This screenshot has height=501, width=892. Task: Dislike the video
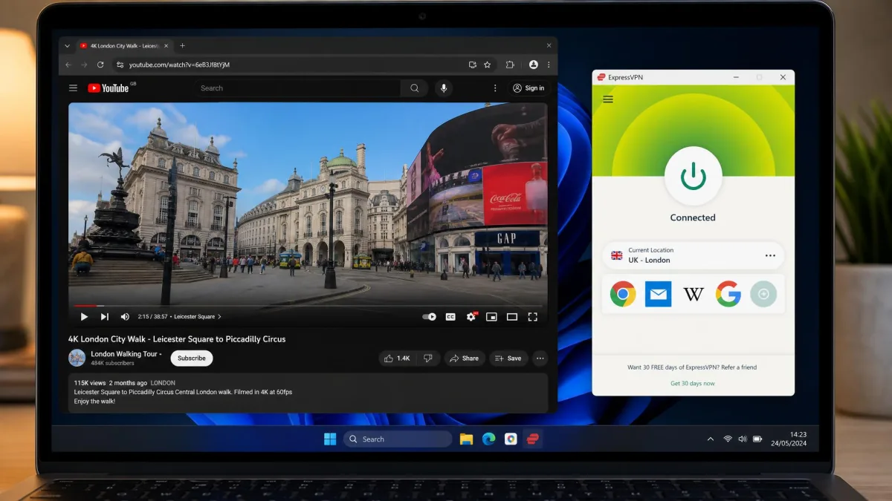tap(428, 358)
